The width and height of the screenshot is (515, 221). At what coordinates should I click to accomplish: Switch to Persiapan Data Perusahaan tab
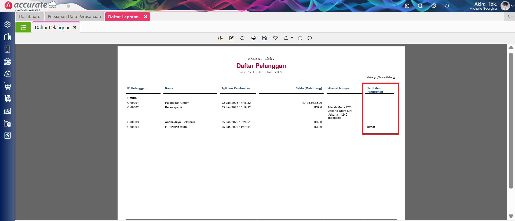74,17
